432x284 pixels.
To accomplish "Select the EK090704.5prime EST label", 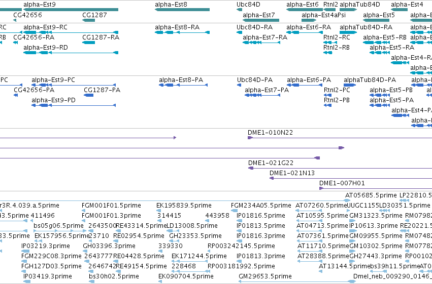I will coord(186,276).
